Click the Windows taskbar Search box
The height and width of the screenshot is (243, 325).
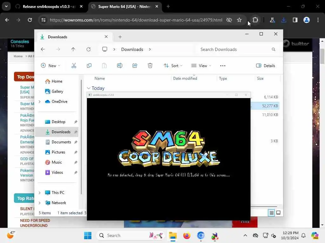(x=130, y=235)
